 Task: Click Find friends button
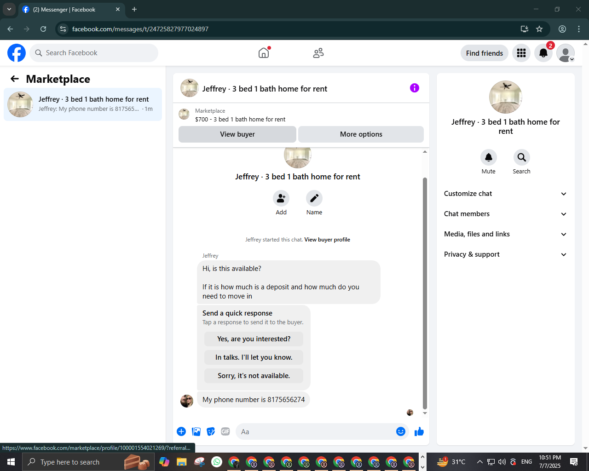pos(485,53)
